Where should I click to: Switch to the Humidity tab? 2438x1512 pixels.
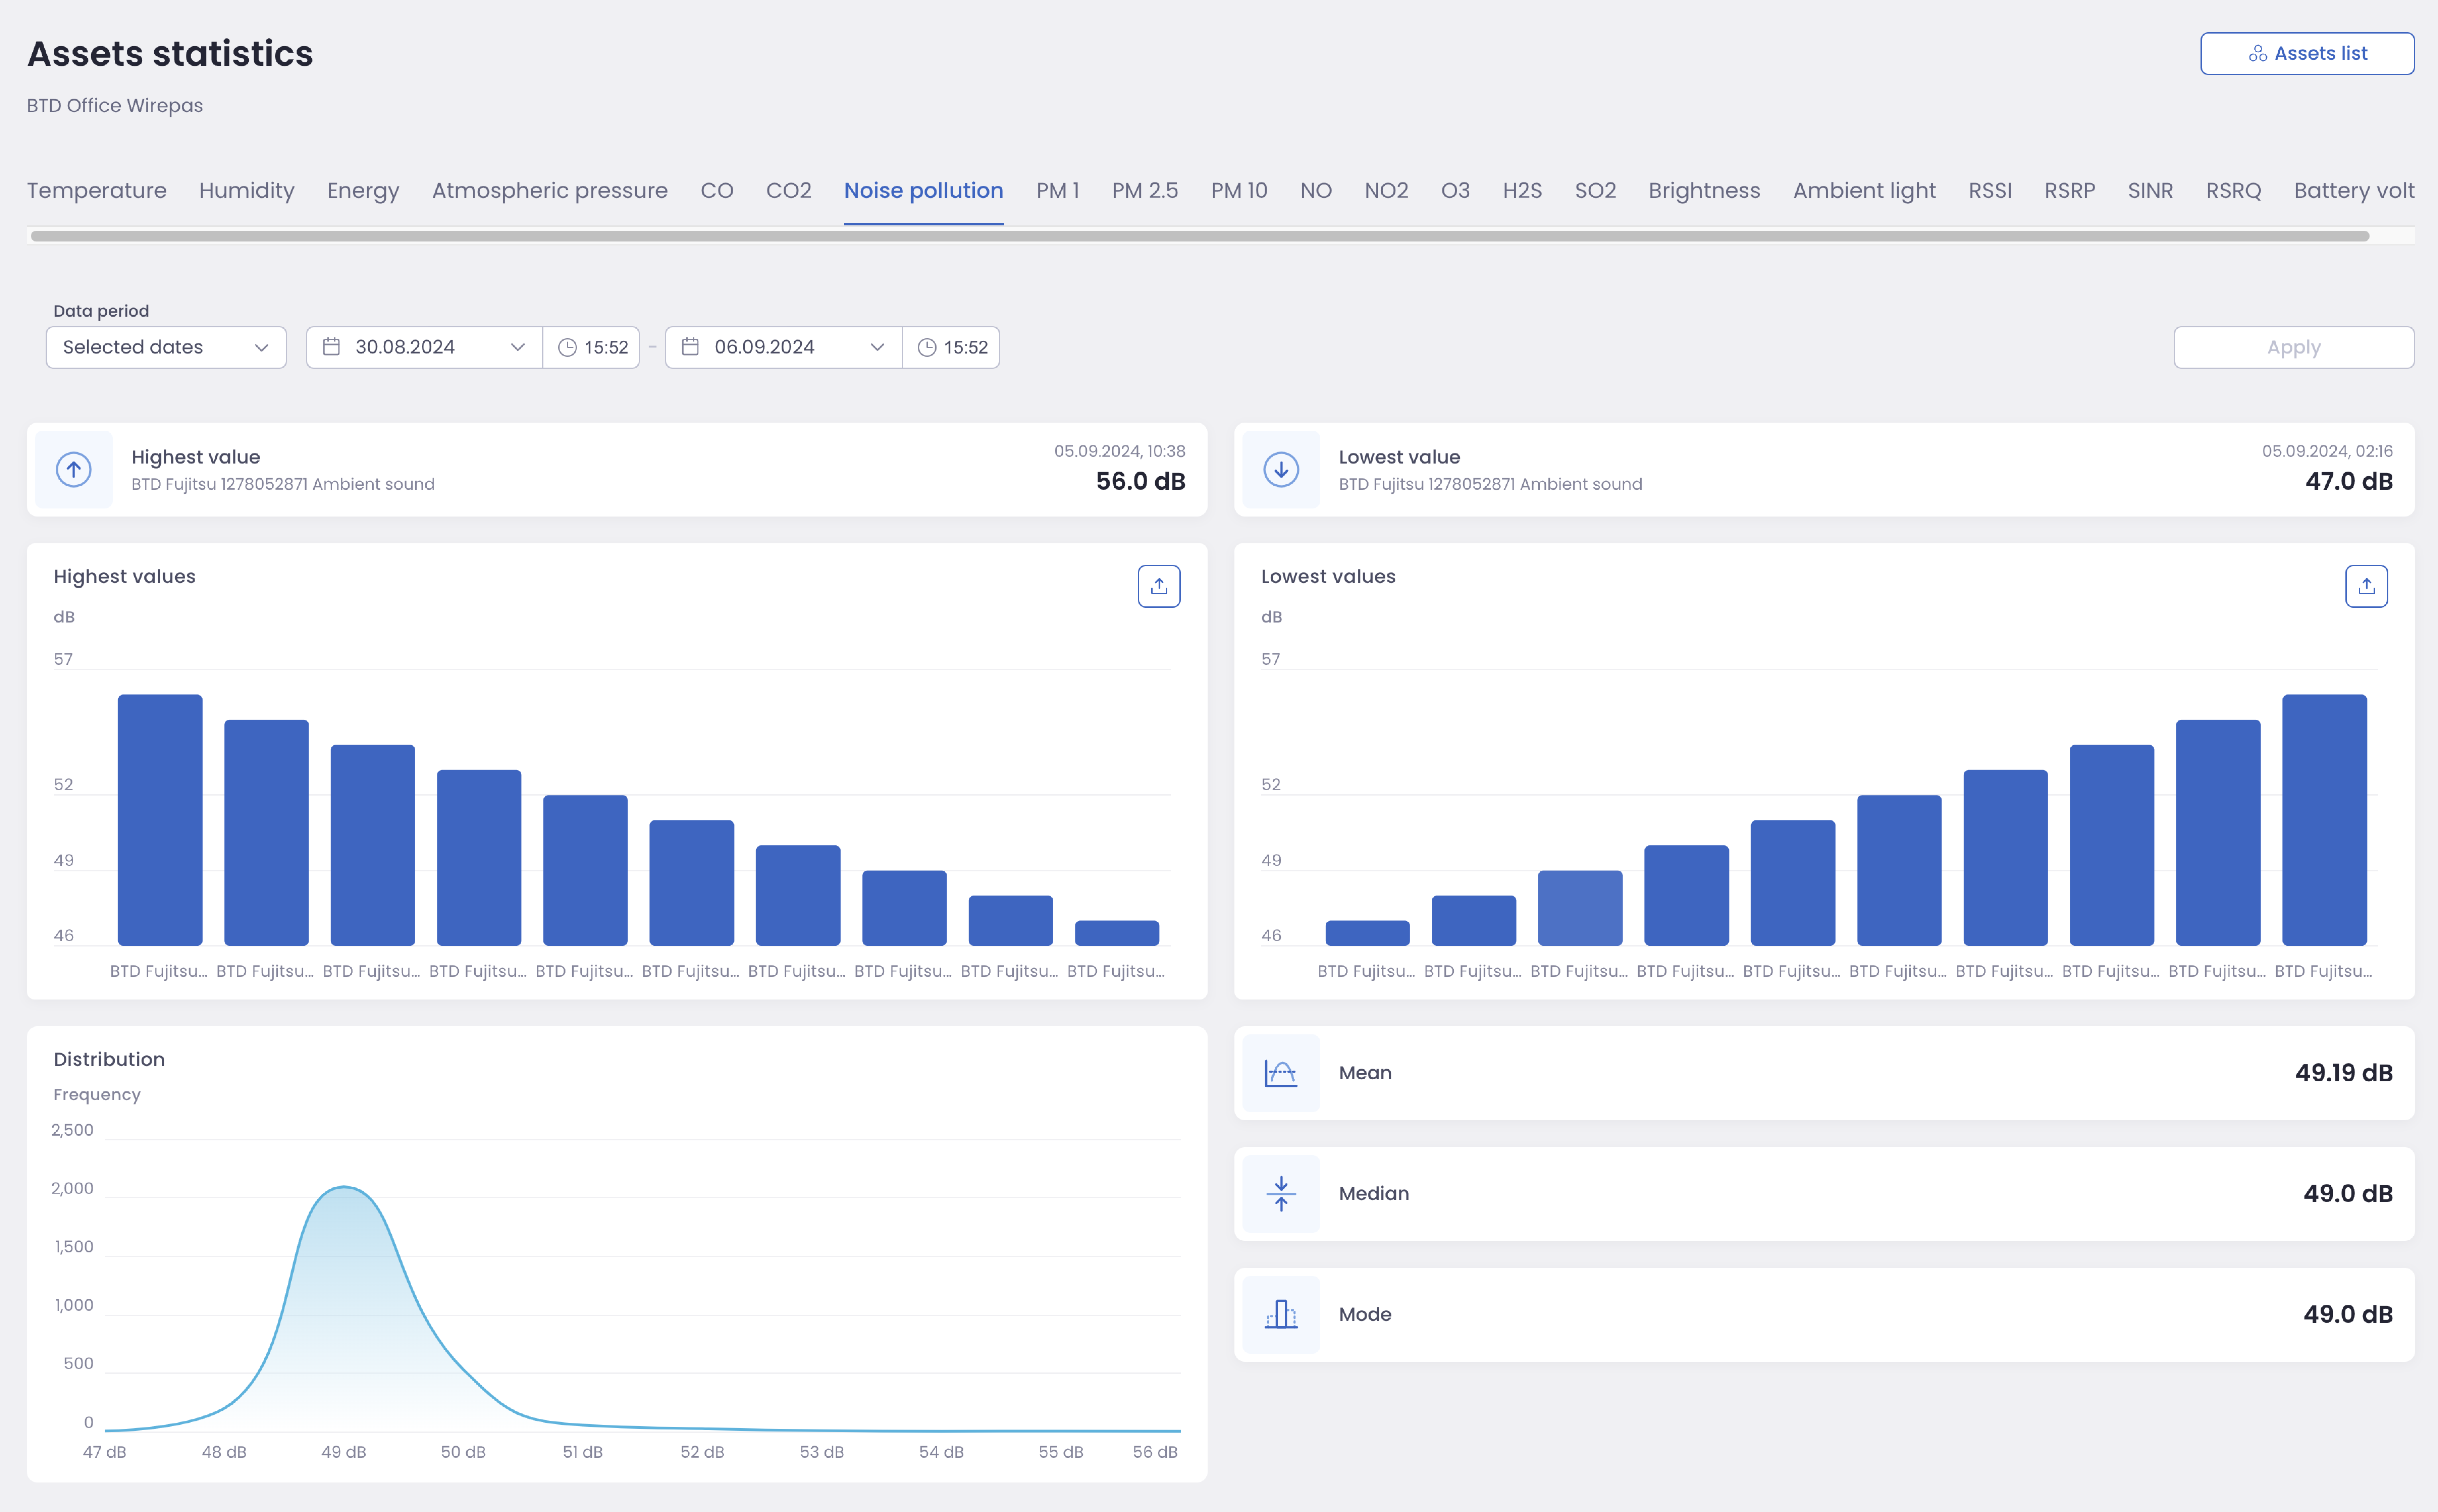(246, 190)
